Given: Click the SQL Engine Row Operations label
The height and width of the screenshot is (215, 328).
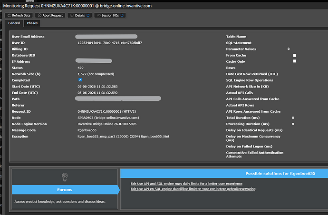Looking at the screenshot, I should click(250, 80).
